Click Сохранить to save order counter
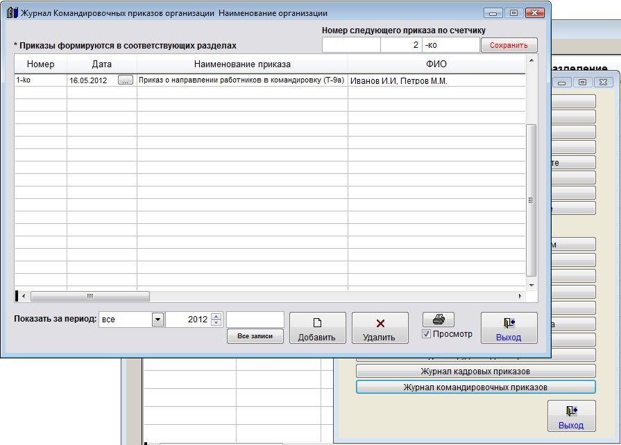 pos(509,45)
